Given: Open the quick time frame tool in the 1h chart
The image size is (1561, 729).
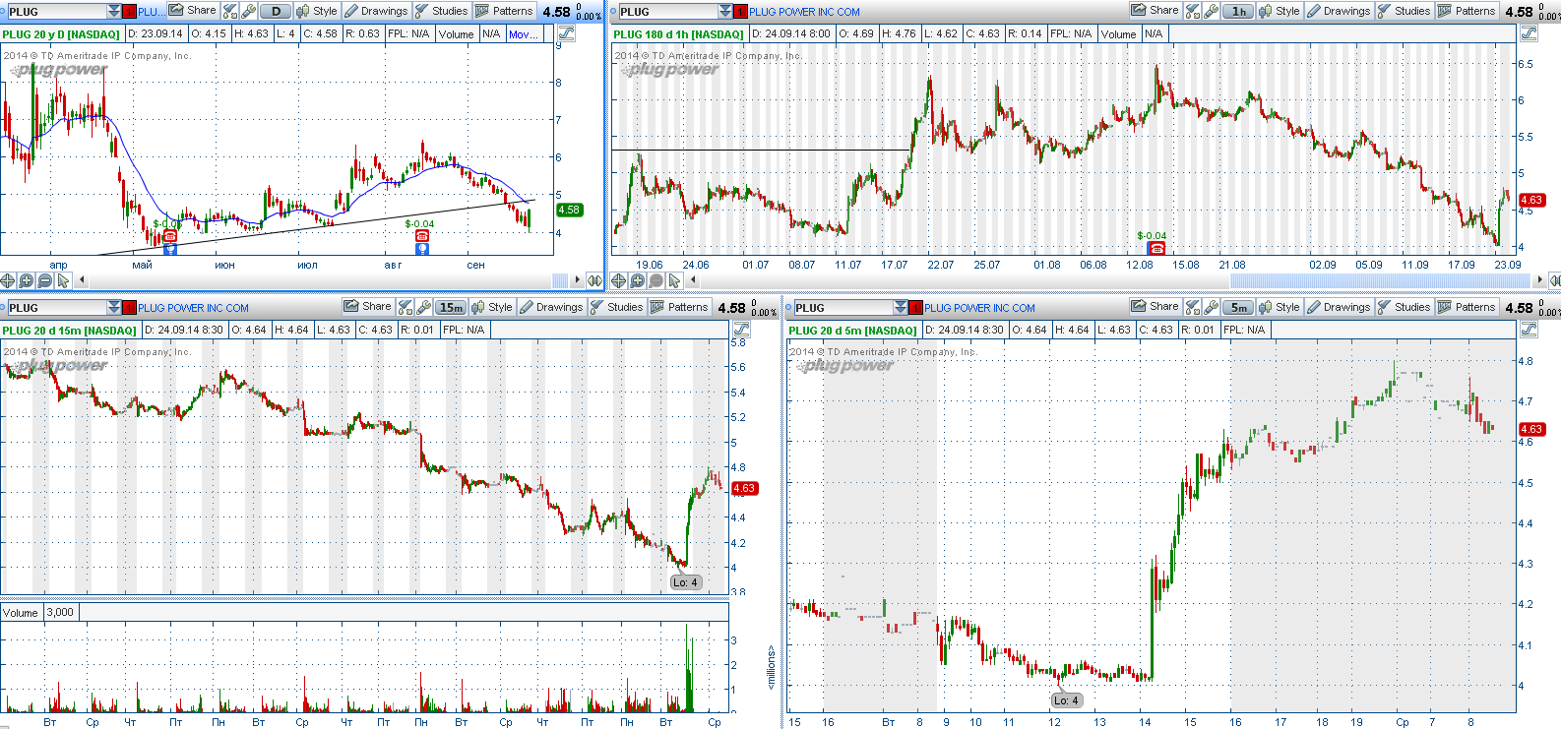Looking at the screenshot, I should pyautogui.click(x=1193, y=11).
